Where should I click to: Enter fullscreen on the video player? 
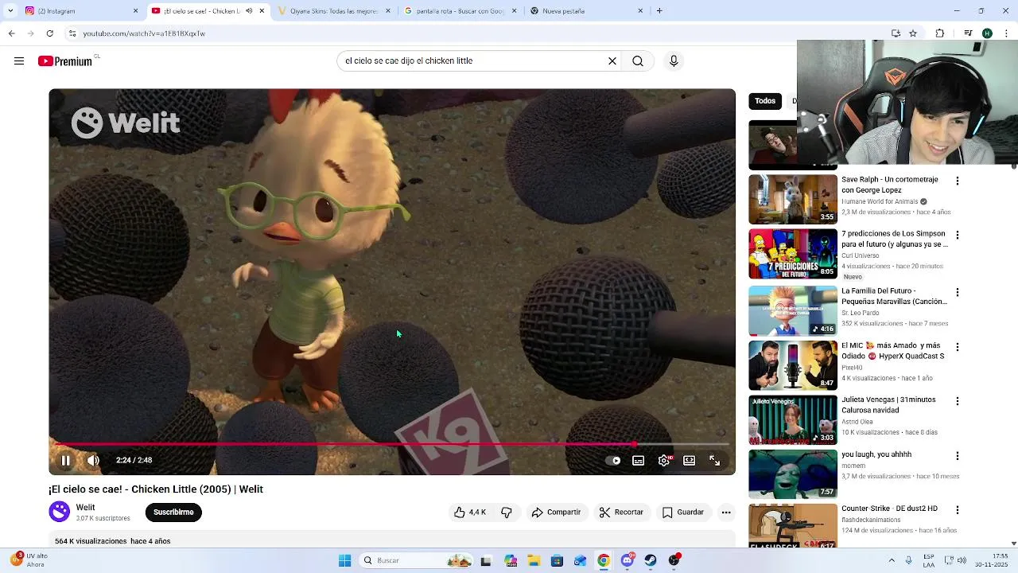715,460
